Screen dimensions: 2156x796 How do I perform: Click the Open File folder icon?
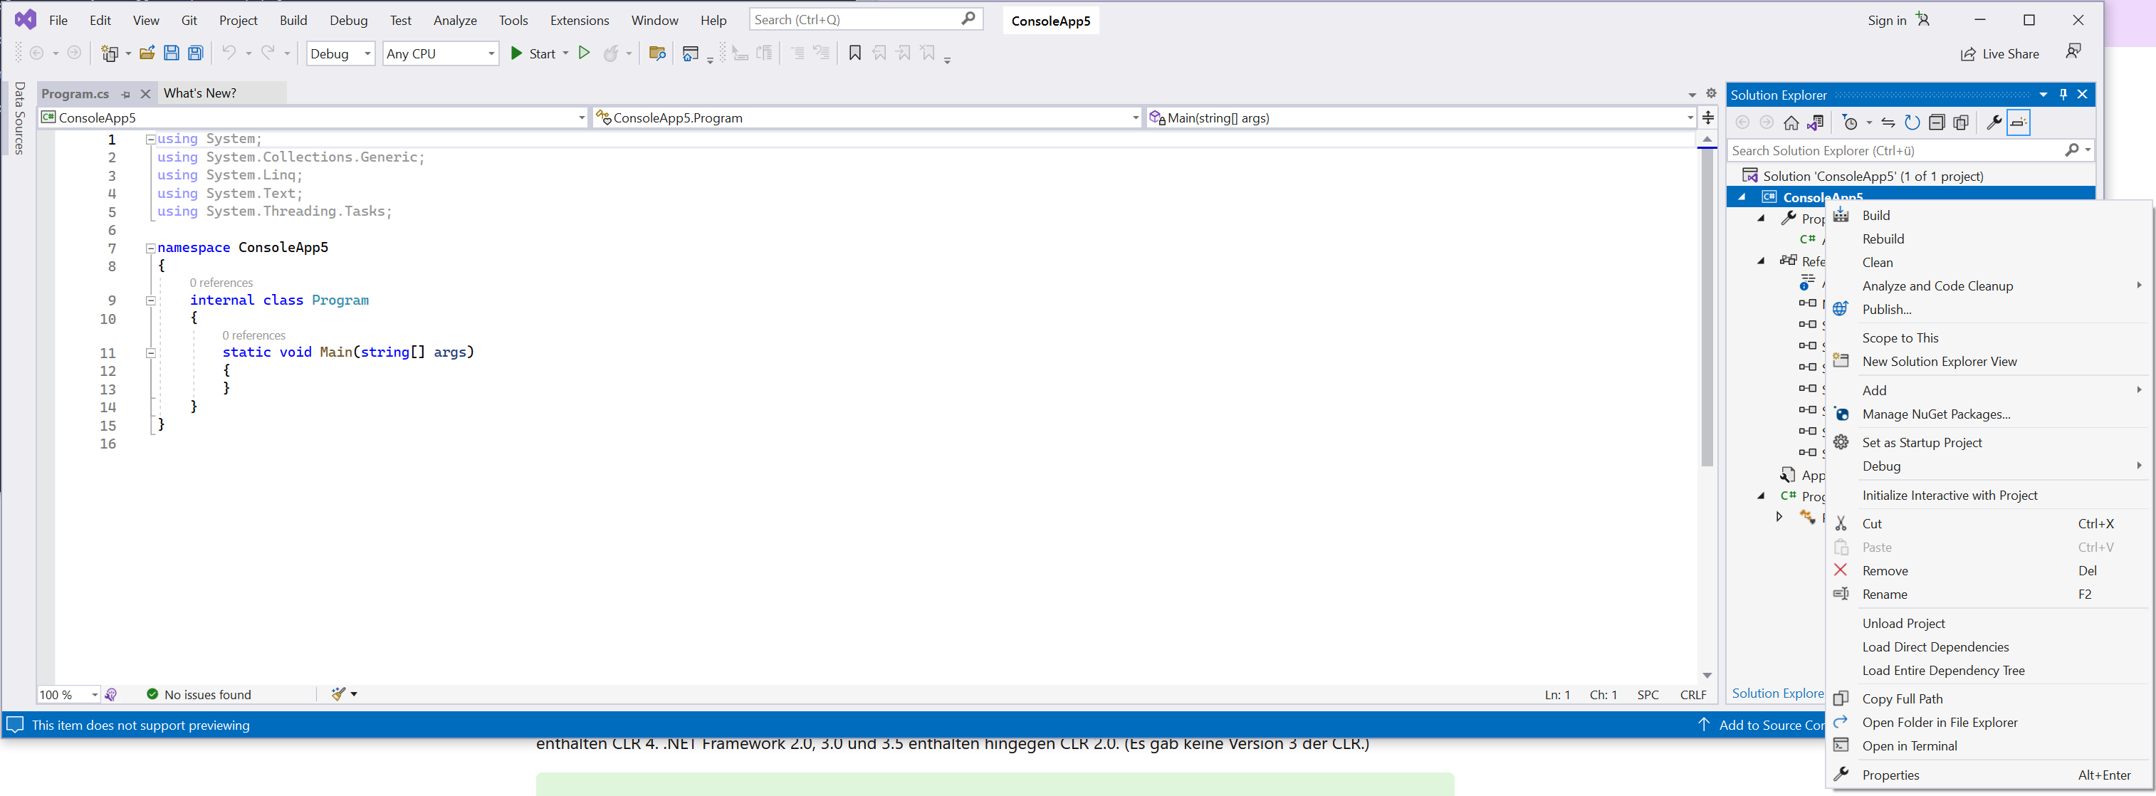pos(147,53)
